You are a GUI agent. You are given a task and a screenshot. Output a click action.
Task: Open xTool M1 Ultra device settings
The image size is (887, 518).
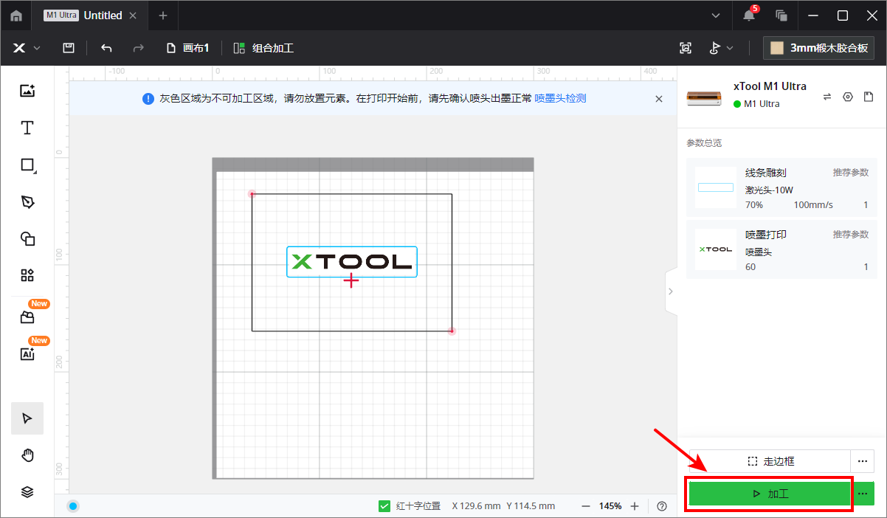pos(848,97)
